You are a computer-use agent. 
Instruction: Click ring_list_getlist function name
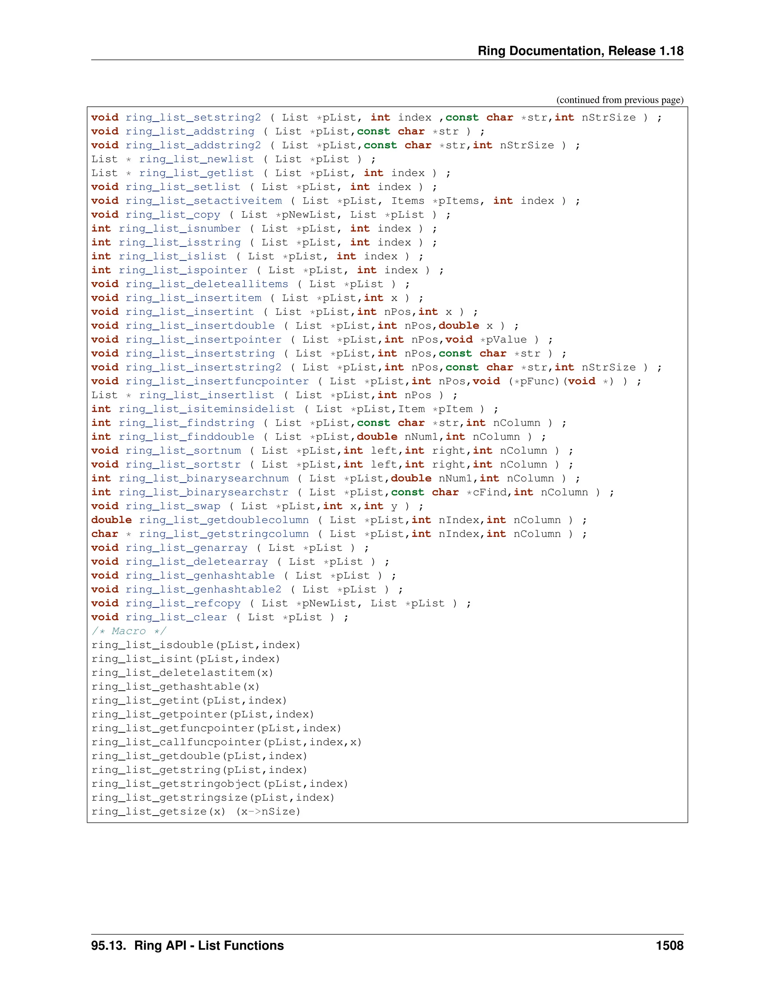coord(196,173)
